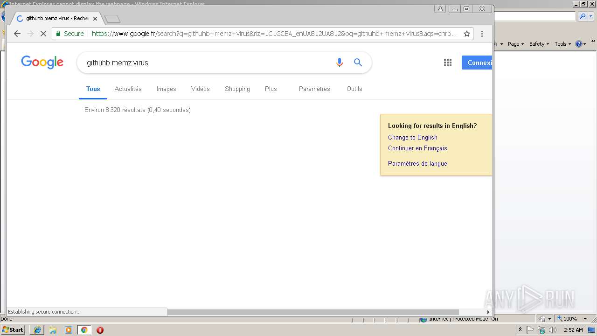Go back with Chrome's back arrow
This screenshot has height=336, width=597.
(x=17, y=34)
